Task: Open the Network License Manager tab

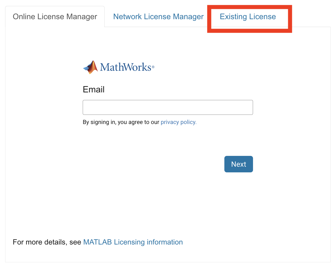Action: (158, 17)
